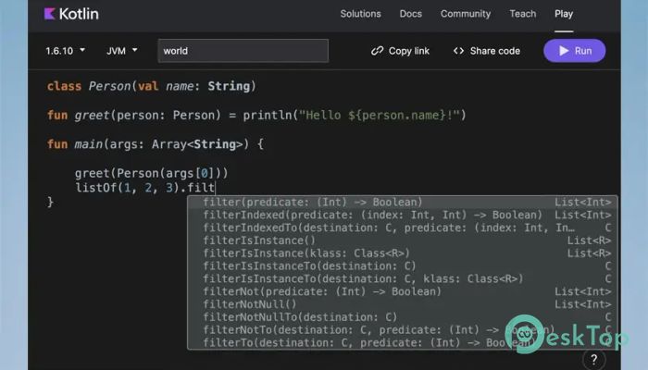The height and width of the screenshot is (370, 648).
Task: Select the Play tab
Action: tap(564, 14)
